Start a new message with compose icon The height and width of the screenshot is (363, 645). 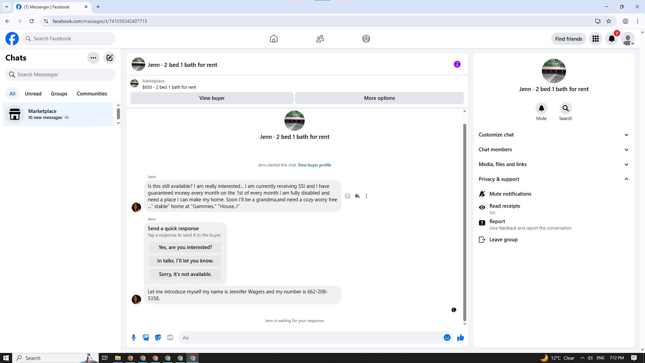[x=110, y=58]
